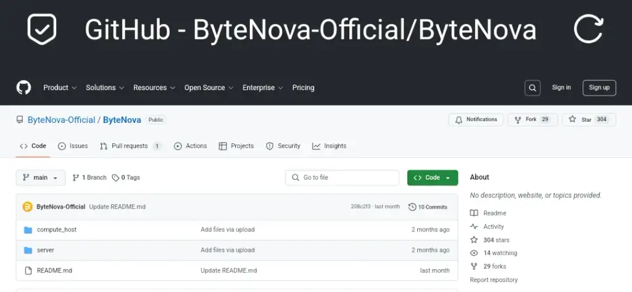632x292 pixels.
Task: Star the repository with Star 304 button
Action: click(x=589, y=120)
